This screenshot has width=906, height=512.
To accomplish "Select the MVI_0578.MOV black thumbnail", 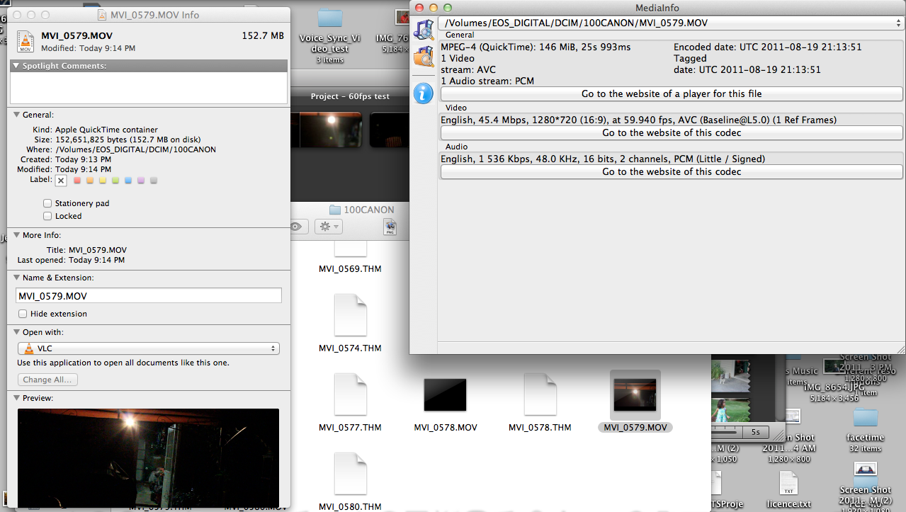I will pos(445,395).
